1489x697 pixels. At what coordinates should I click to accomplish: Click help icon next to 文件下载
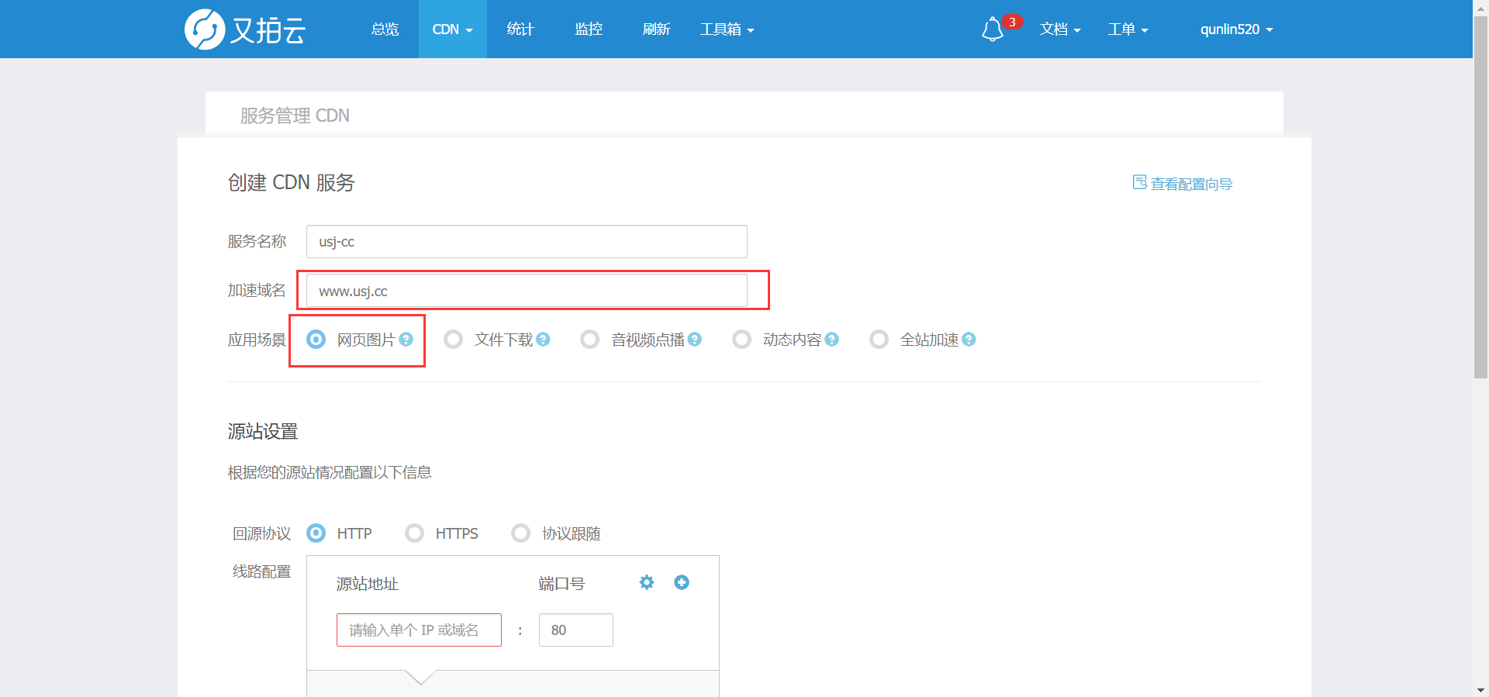click(544, 340)
